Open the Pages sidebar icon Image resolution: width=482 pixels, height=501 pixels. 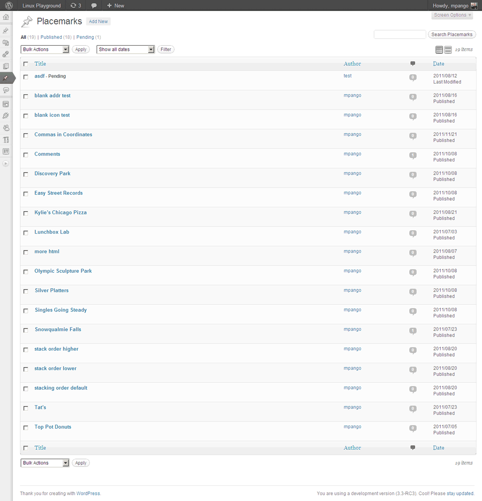6,66
